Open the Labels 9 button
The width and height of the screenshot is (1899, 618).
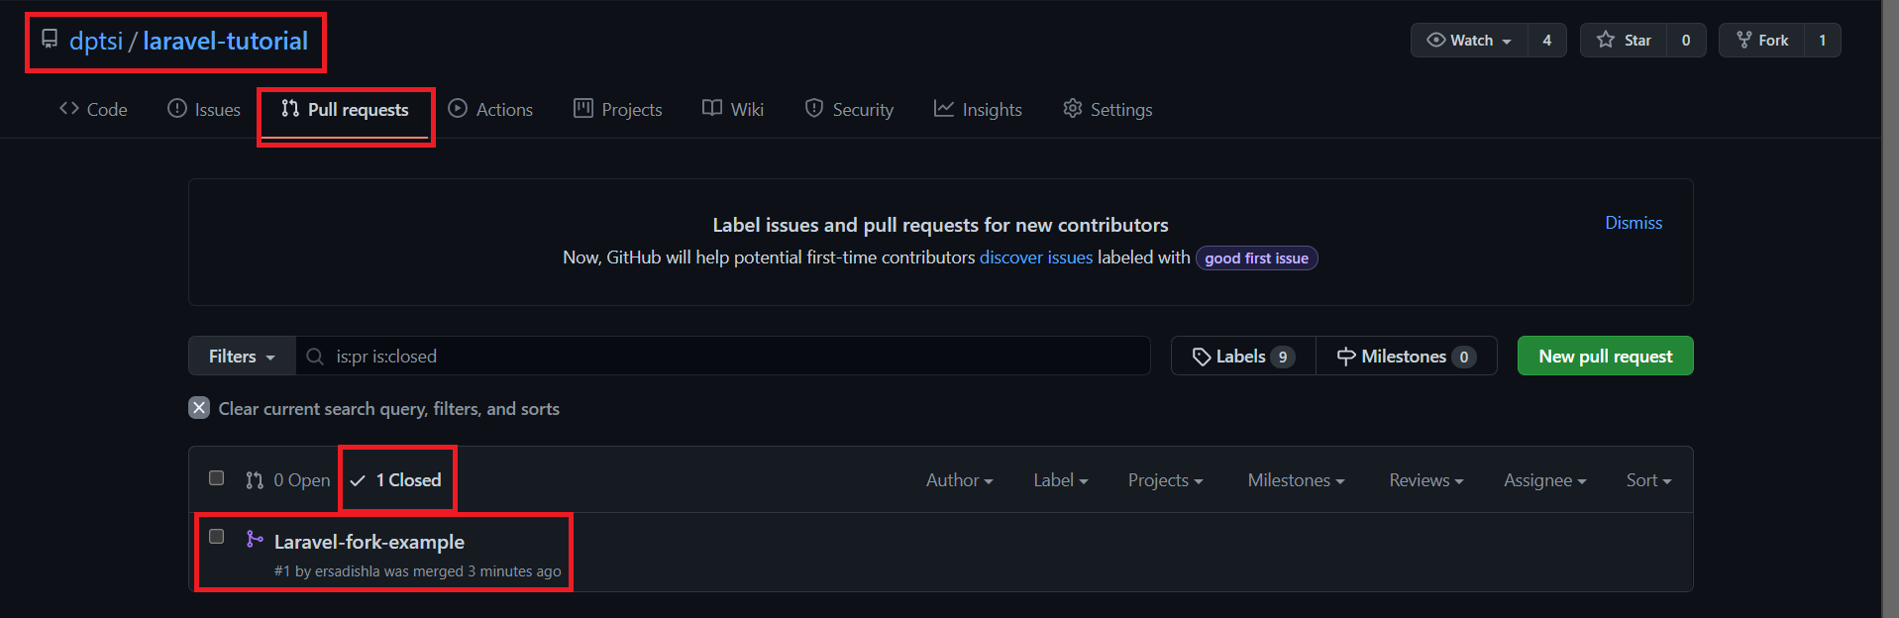pos(1243,357)
